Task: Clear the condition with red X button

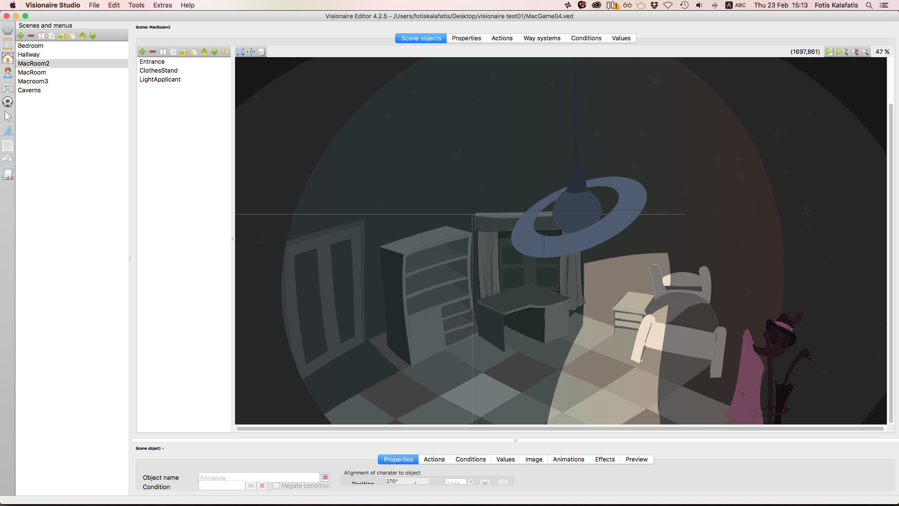Action: click(262, 486)
